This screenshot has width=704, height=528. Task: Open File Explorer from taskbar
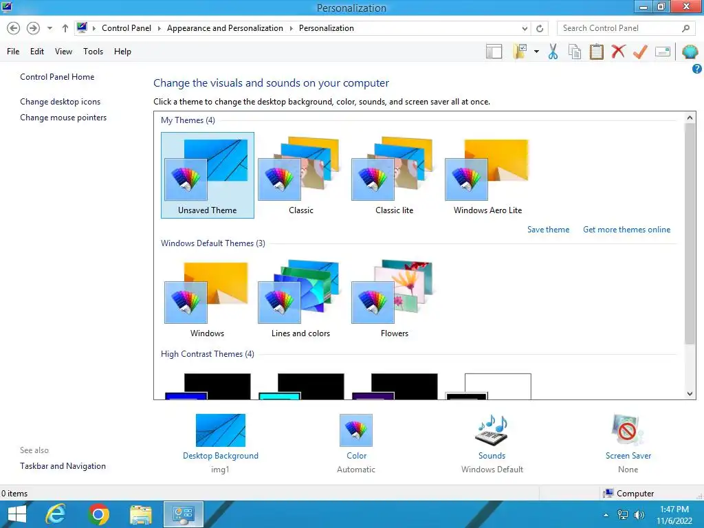click(x=140, y=514)
